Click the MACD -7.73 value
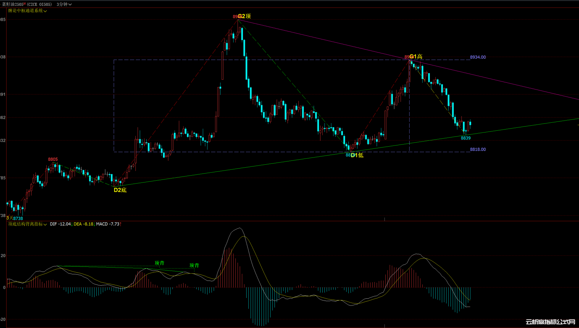 pos(108,224)
